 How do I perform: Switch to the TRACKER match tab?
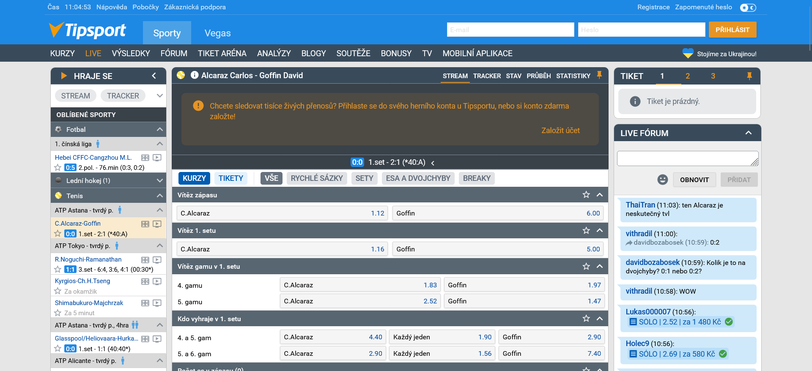(487, 76)
